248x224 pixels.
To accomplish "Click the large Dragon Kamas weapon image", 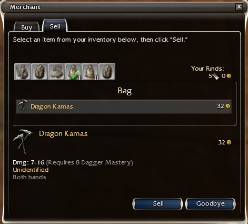I will (x=23, y=142).
